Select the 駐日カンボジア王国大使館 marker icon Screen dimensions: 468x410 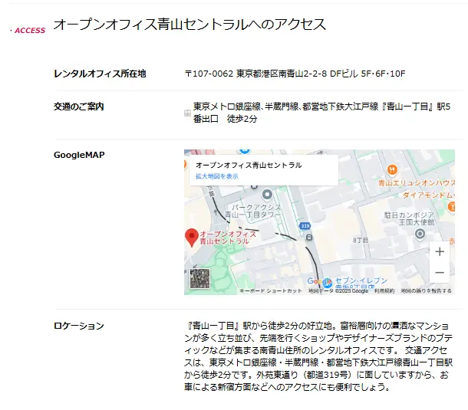tap(420, 234)
